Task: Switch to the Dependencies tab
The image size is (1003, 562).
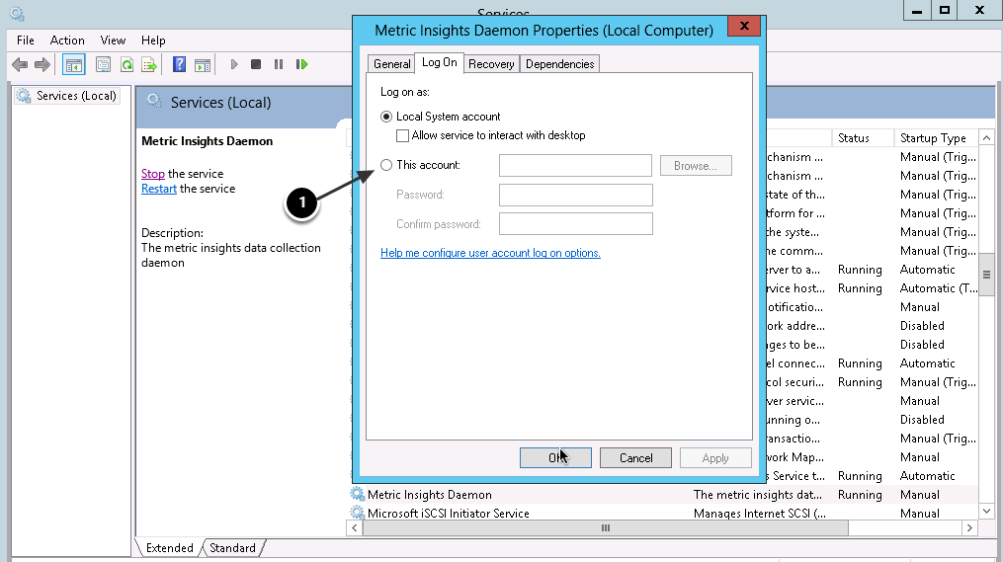Action: 559,64
